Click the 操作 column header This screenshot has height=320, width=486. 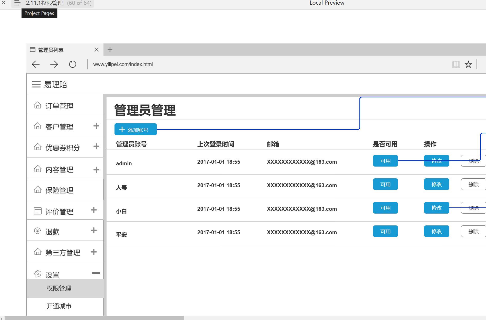(x=430, y=144)
